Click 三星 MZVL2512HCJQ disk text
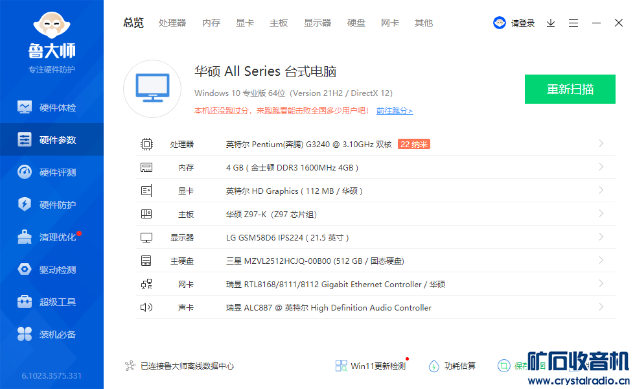The width and height of the screenshot is (635, 389). pyautogui.click(x=315, y=261)
